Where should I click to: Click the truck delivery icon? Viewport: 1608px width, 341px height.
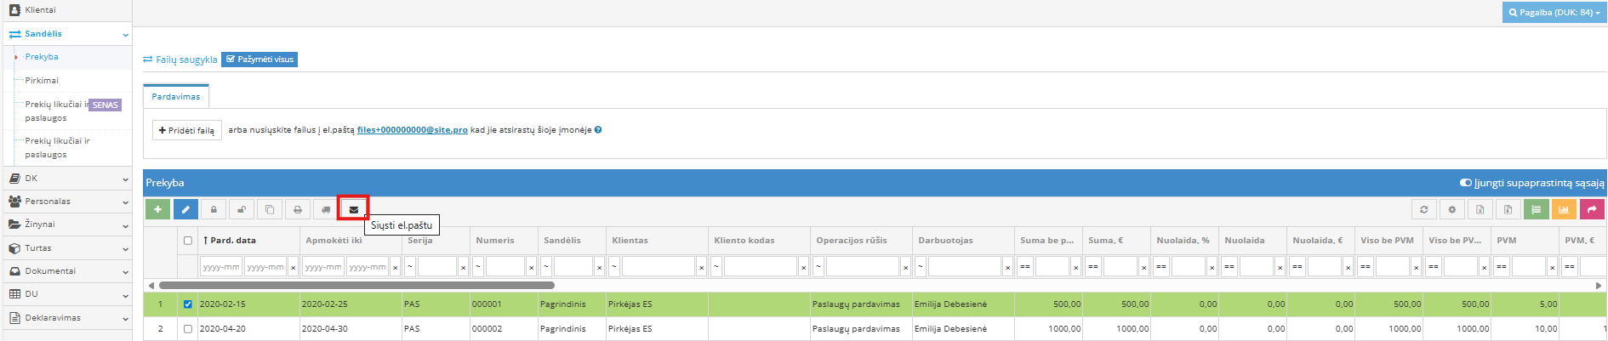(325, 209)
